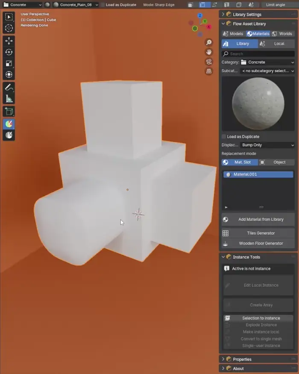Select the Measure tool
The width and height of the screenshot is (299, 374).
click(9, 98)
